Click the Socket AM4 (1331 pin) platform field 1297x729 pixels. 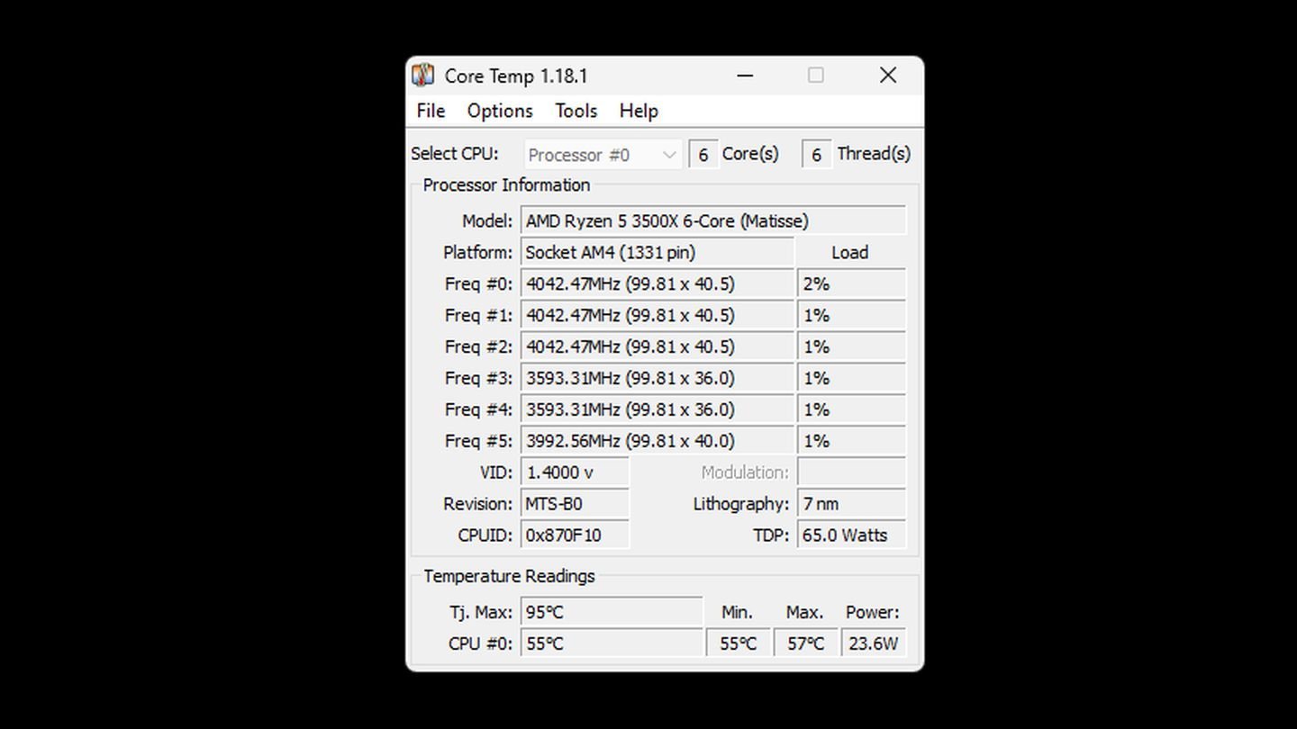[658, 252]
